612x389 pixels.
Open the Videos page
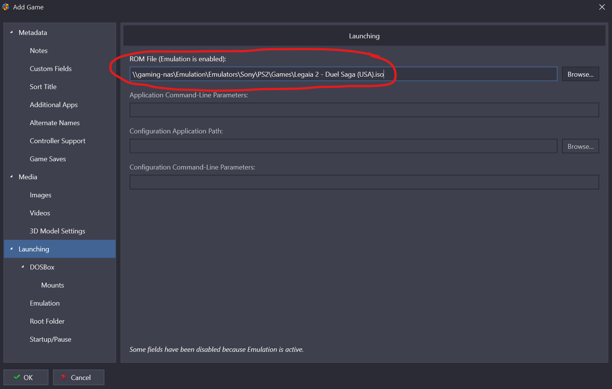coord(40,213)
